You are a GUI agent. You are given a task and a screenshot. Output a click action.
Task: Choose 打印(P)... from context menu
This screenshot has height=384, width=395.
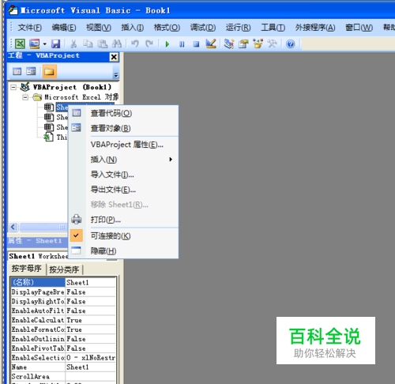(x=123, y=220)
